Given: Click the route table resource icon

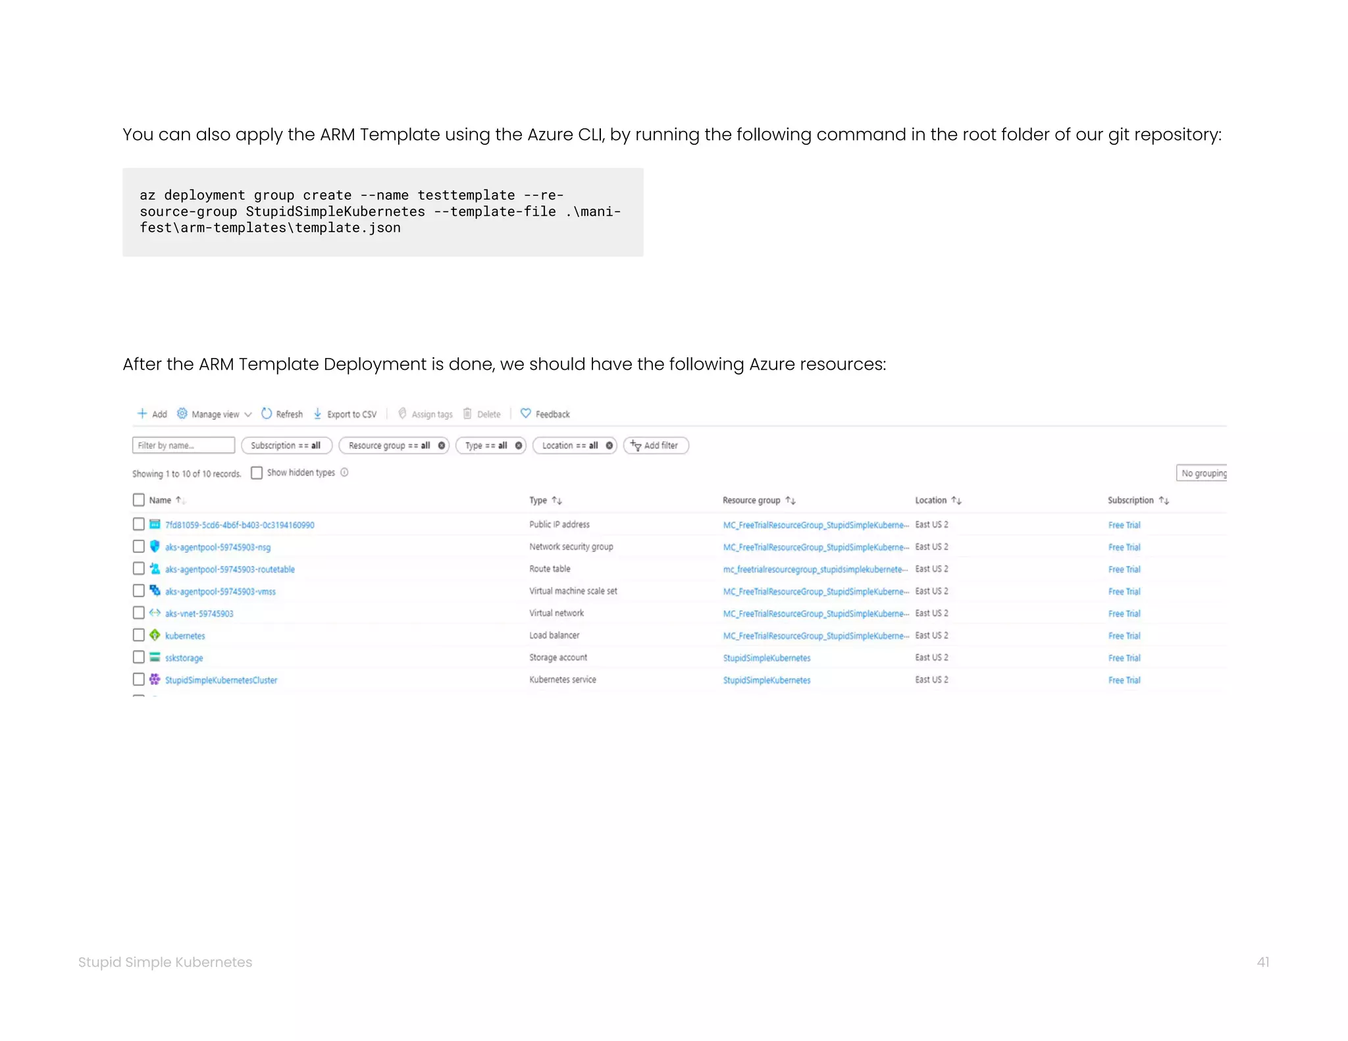Looking at the screenshot, I should click(x=155, y=569).
